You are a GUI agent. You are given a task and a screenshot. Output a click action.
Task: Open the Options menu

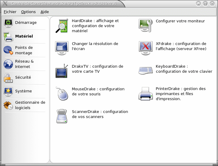tap(28, 12)
